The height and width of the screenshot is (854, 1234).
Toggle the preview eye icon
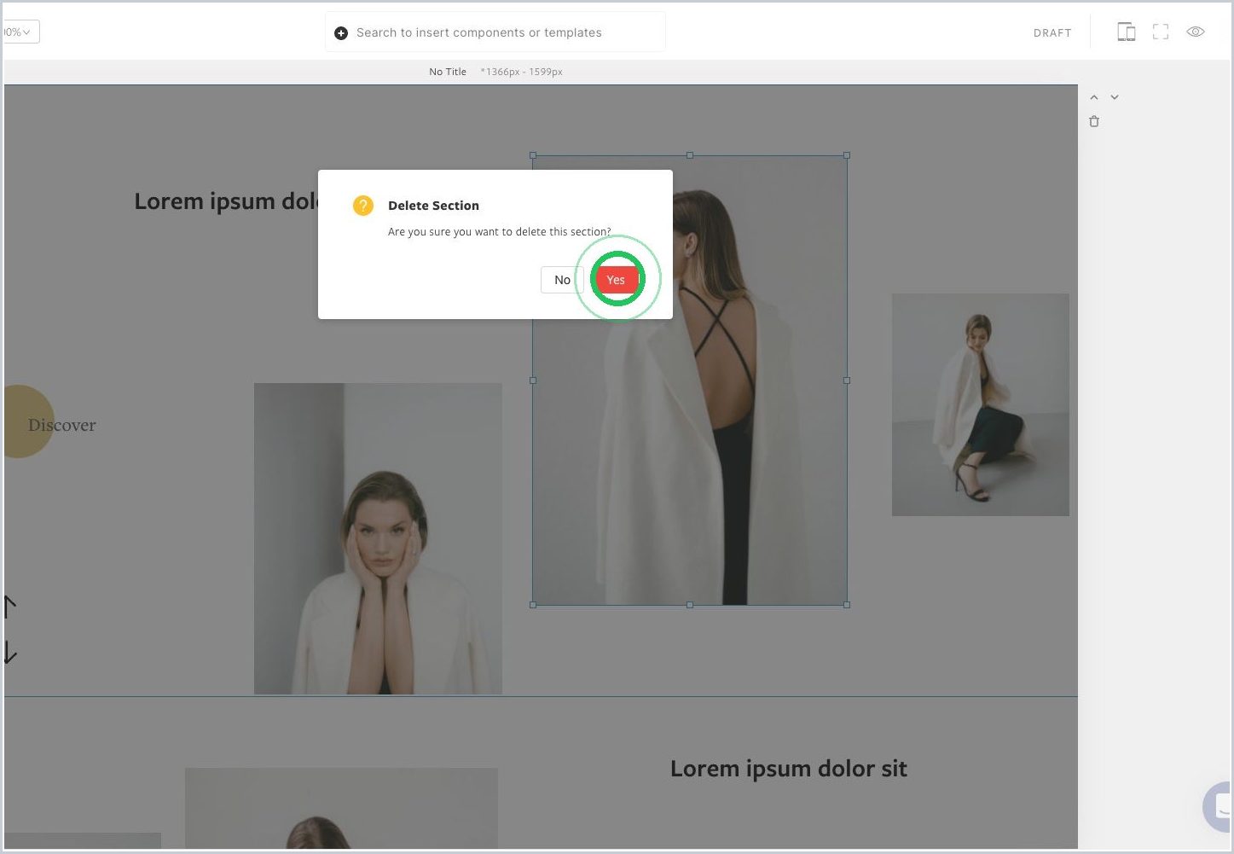click(x=1196, y=32)
